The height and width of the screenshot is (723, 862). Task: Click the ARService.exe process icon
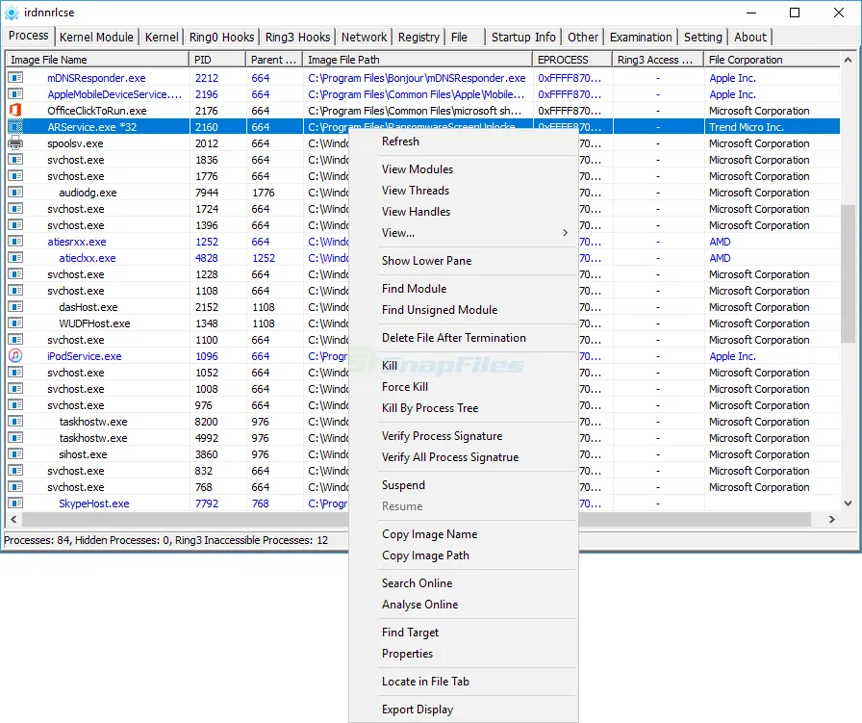coord(16,126)
